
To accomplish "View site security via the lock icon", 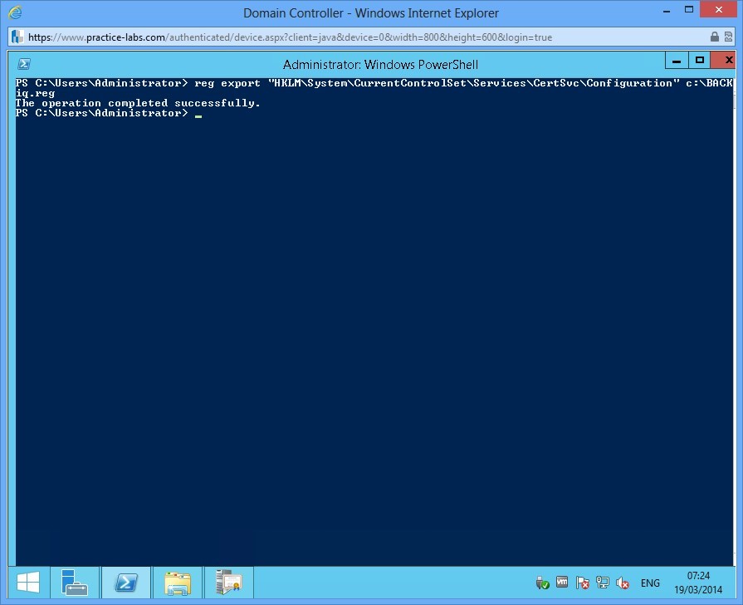I will tap(715, 37).
